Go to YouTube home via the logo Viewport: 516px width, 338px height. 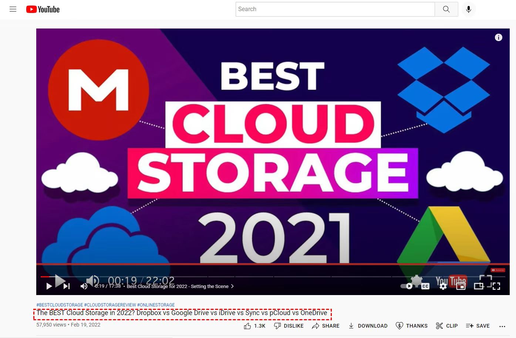point(43,9)
